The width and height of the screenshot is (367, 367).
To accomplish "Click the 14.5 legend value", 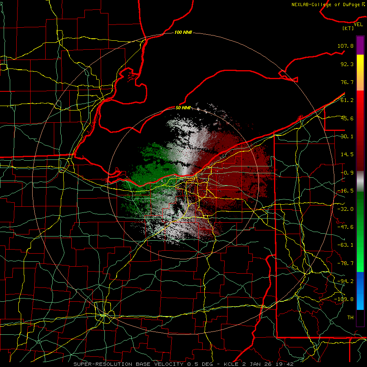I will (x=347, y=155).
